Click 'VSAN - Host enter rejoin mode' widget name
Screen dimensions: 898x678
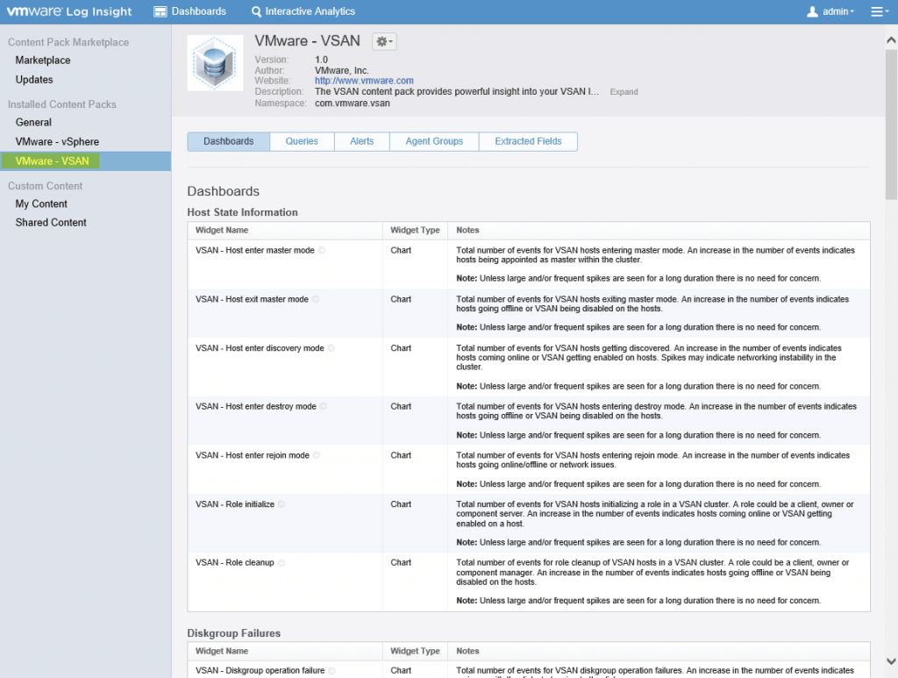pyautogui.click(x=253, y=455)
